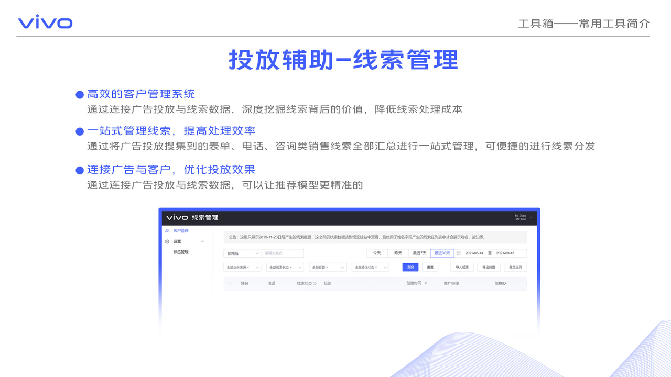Click the 请输入姓名 search field

(x=282, y=253)
